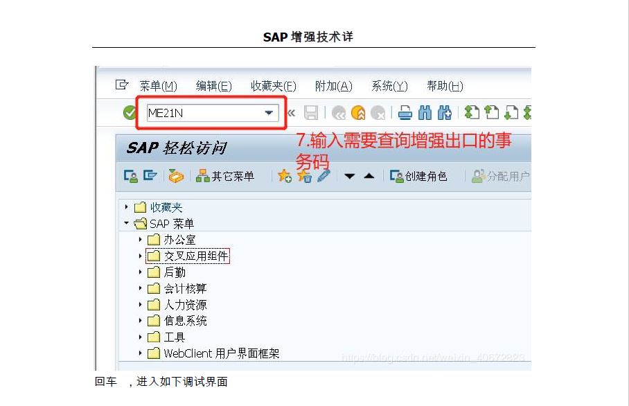Click the Change Favorites pencil icon
The width and height of the screenshot is (629, 406).
tap(324, 176)
